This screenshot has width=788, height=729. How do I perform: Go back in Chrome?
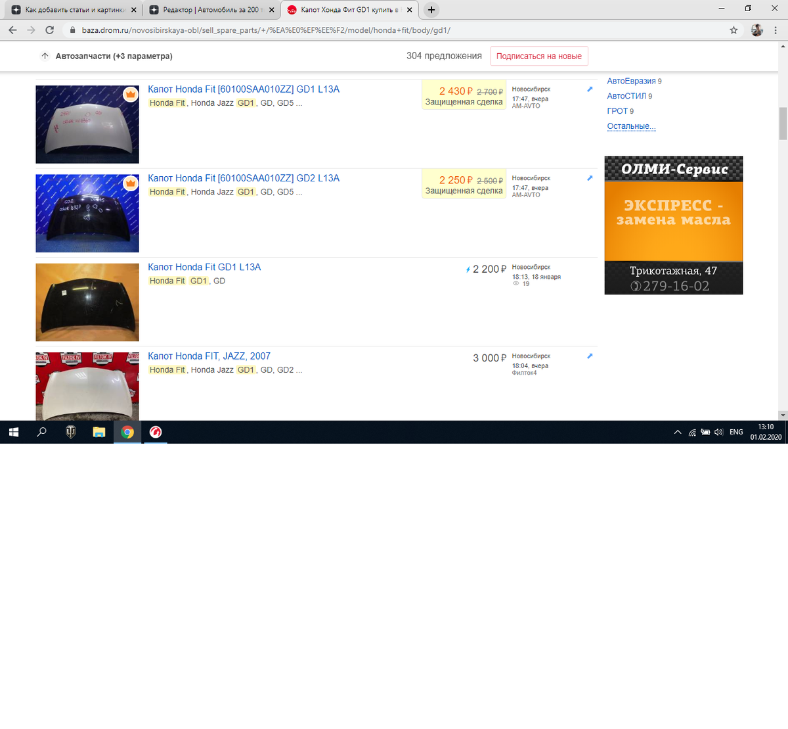pos(12,30)
